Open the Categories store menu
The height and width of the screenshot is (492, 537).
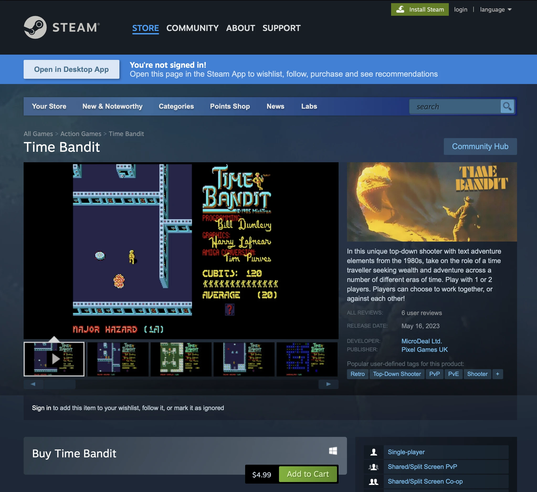coord(176,106)
